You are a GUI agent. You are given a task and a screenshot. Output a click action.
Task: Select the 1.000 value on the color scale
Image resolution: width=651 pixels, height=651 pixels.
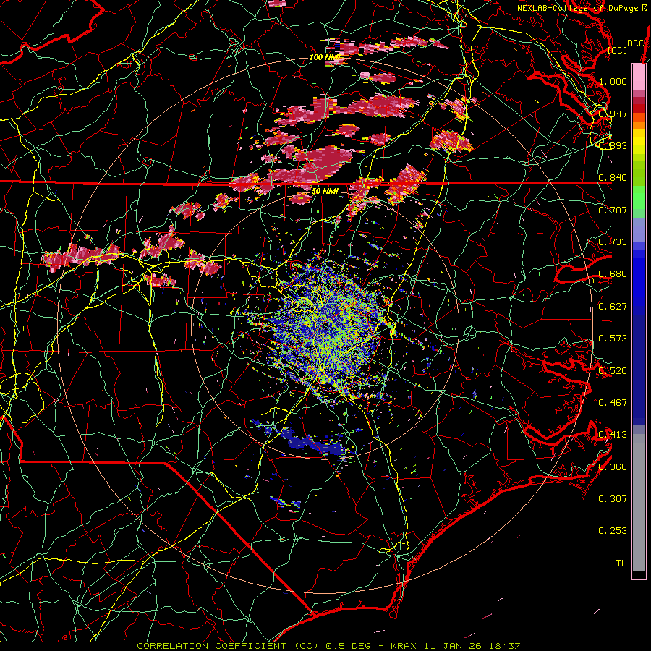click(613, 81)
